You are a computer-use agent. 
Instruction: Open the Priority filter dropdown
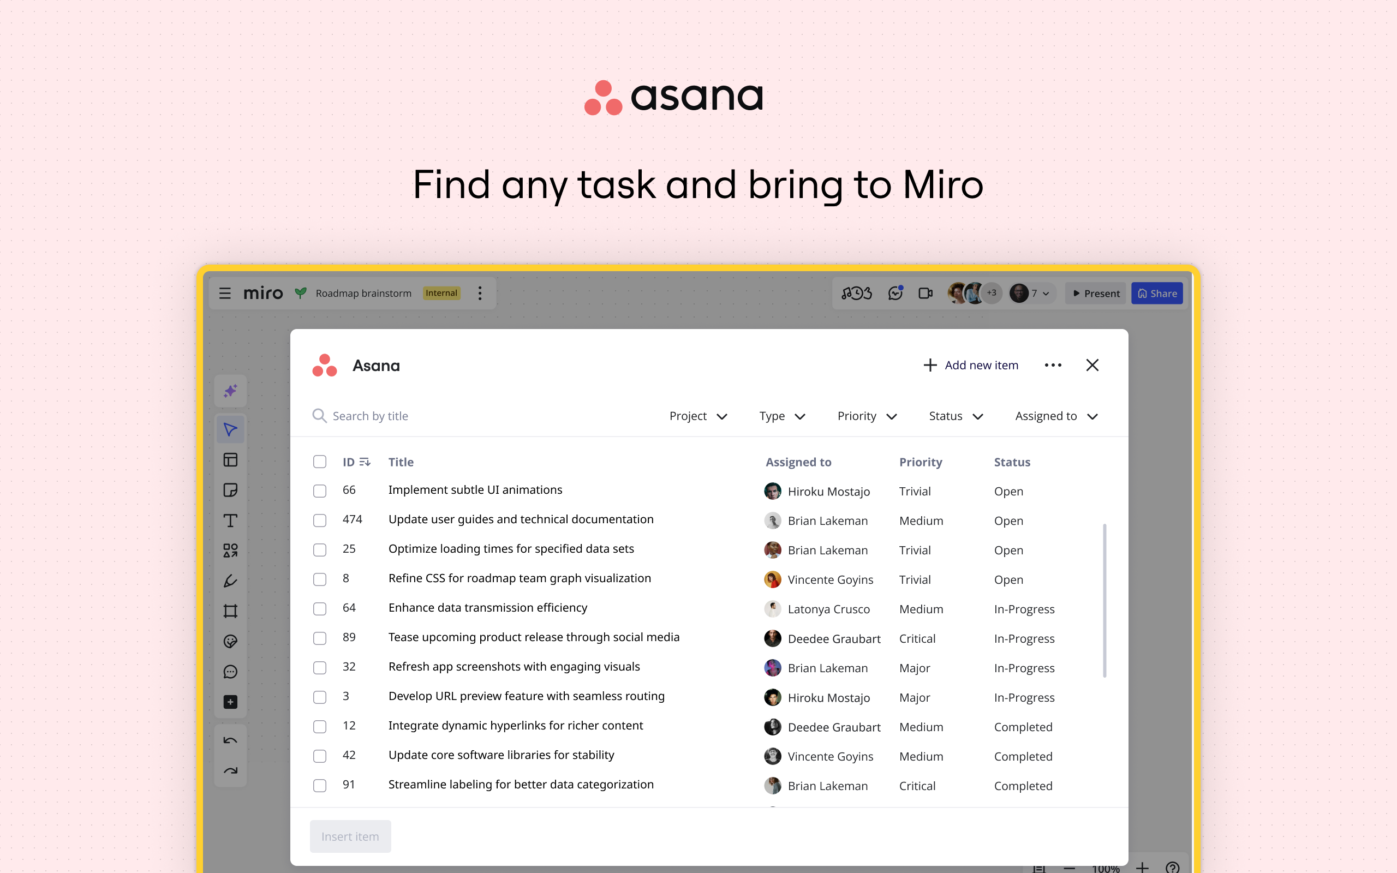pyautogui.click(x=865, y=416)
